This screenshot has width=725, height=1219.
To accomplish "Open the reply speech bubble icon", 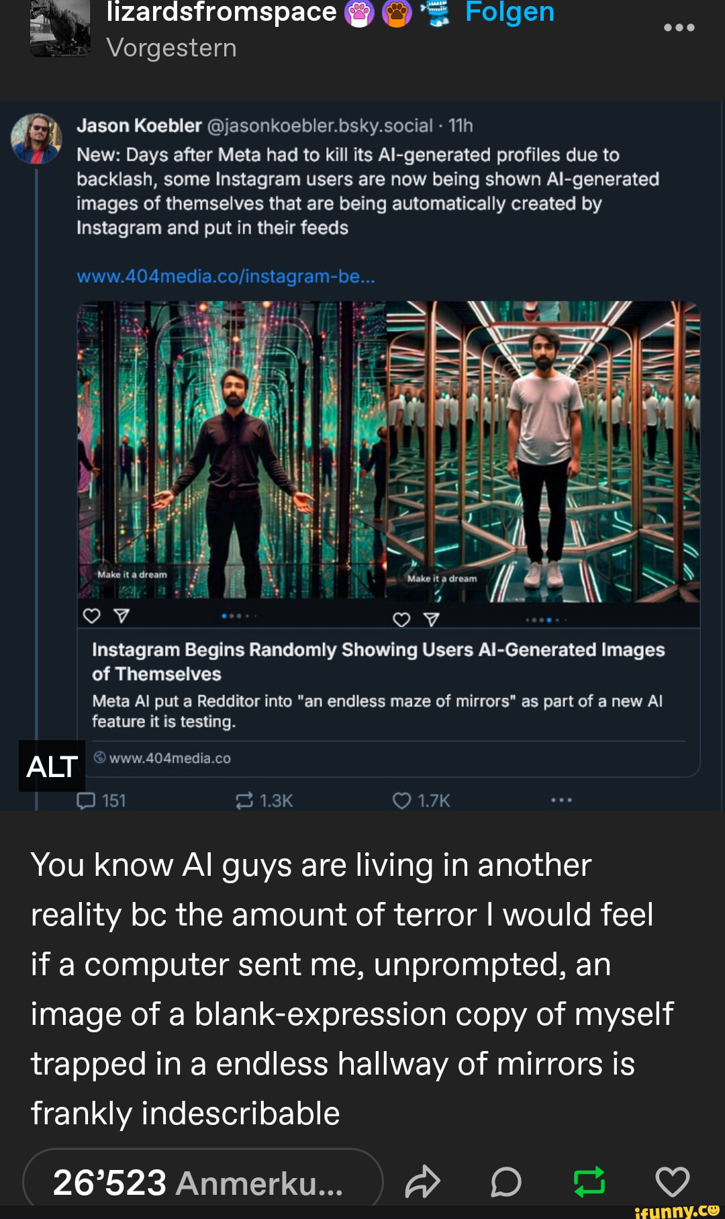I will tap(506, 1182).
